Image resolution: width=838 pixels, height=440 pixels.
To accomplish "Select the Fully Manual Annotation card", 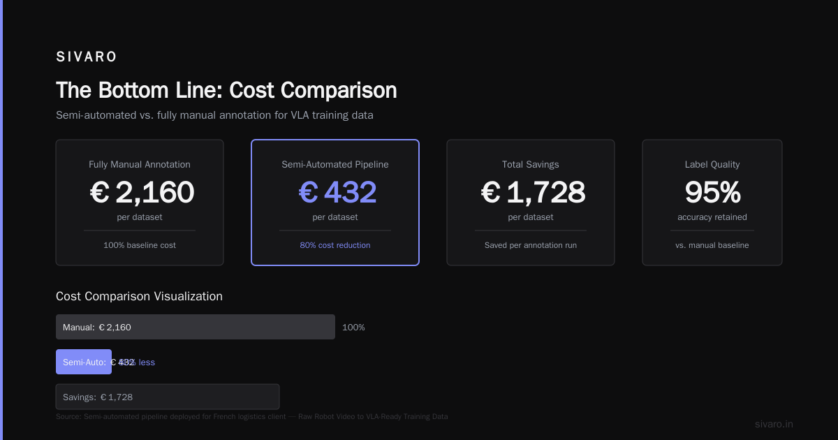I will tap(140, 203).
